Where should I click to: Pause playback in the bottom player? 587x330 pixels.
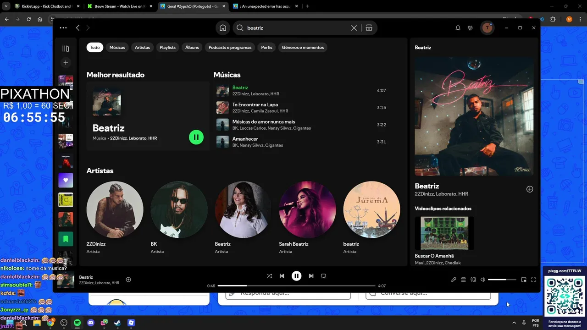(297, 276)
